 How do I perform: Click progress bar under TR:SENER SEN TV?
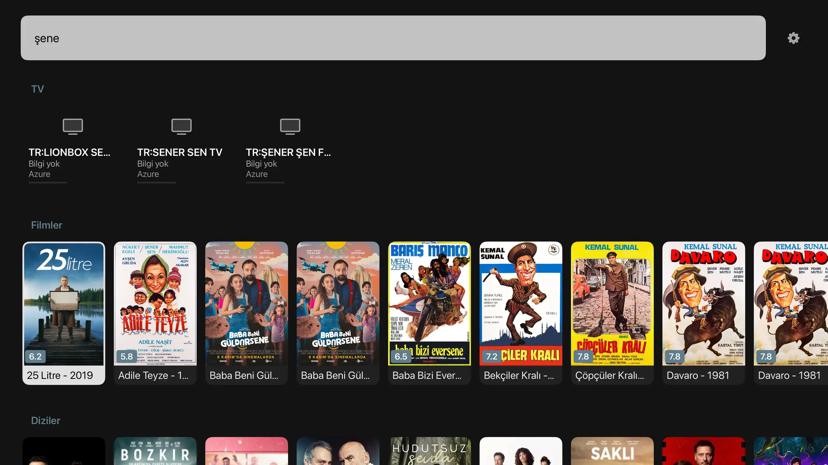point(157,182)
